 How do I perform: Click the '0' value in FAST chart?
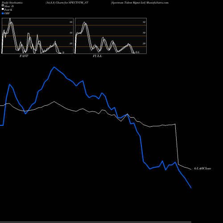[x=63, y=53]
